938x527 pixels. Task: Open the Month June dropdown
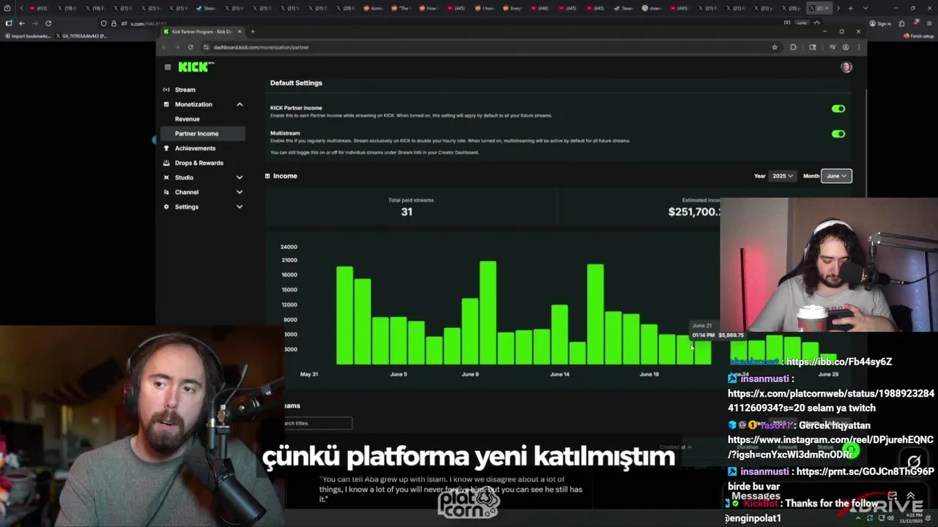tap(836, 176)
